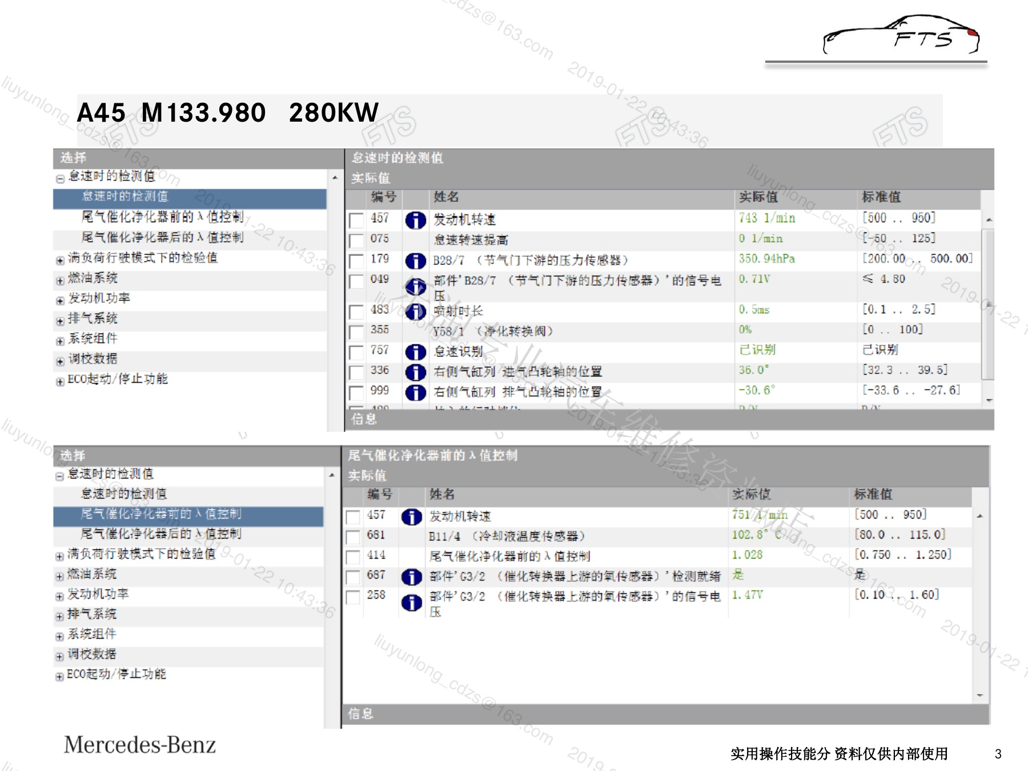Check the box for row 681 B11/4

353,537
